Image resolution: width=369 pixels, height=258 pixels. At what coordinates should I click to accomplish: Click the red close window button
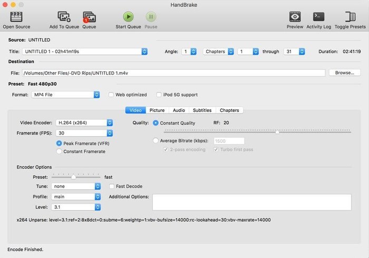point(5,5)
